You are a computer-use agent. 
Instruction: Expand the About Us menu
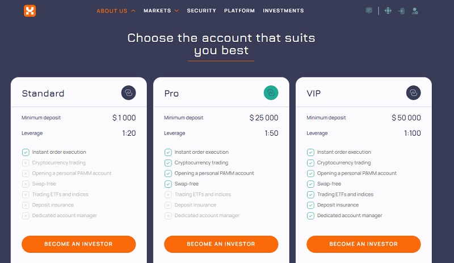click(116, 11)
